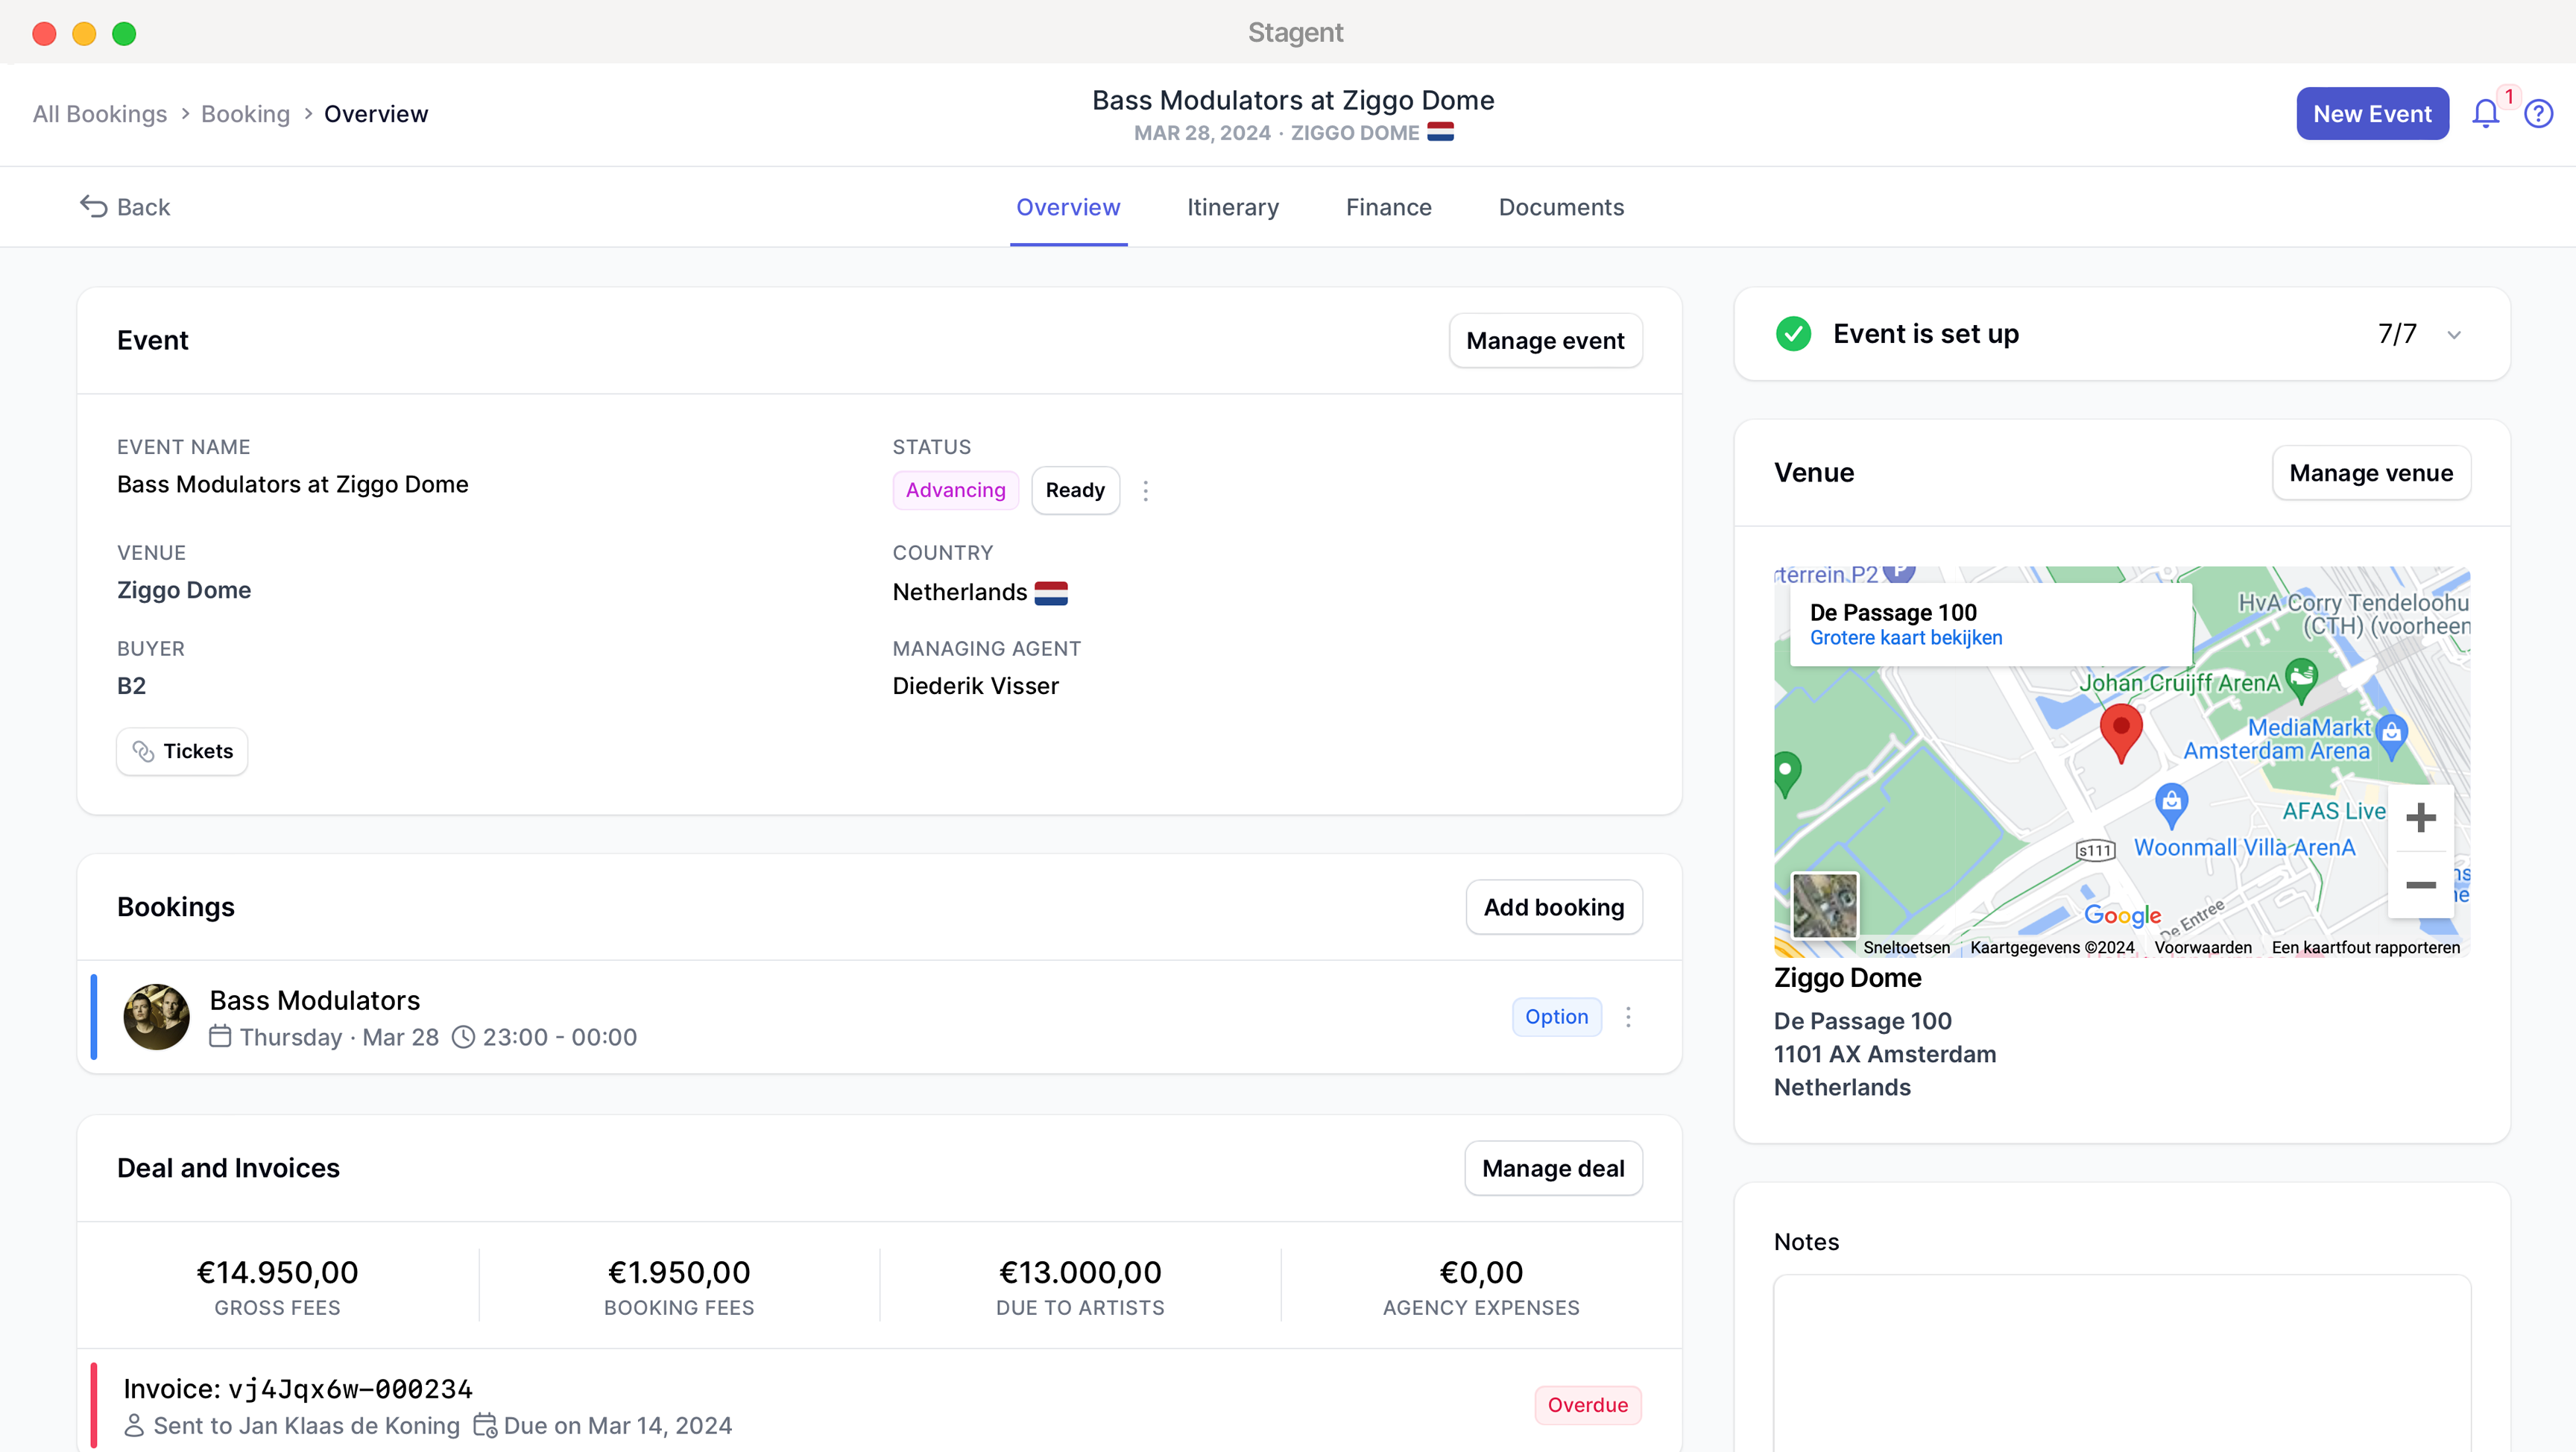Open Grotere kaart bekijken link
This screenshot has height=1452, width=2576.
pos(1905,638)
